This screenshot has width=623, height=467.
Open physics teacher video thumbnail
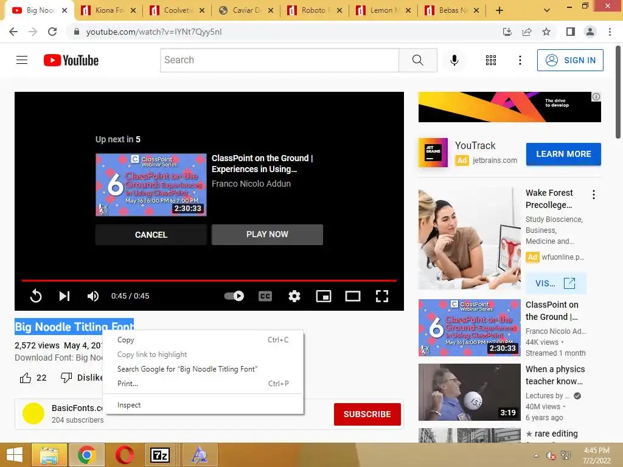click(469, 392)
